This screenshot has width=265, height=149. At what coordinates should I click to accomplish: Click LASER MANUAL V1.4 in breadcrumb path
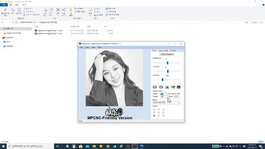(x=28, y=22)
